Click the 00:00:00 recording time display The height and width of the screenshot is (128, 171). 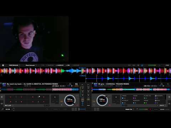(x=162, y=109)
